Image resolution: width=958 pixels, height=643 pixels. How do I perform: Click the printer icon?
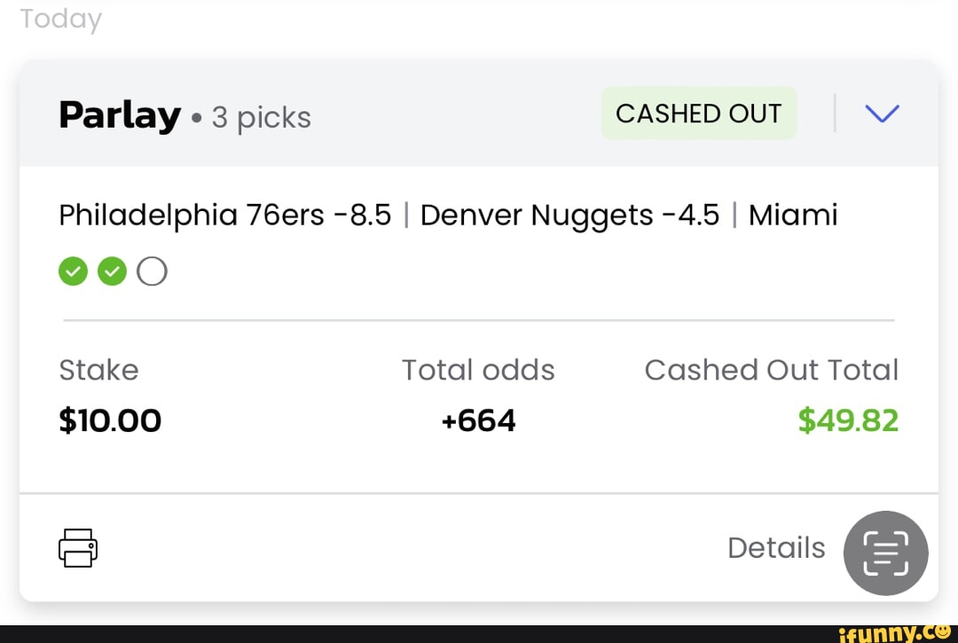point(78,547)
